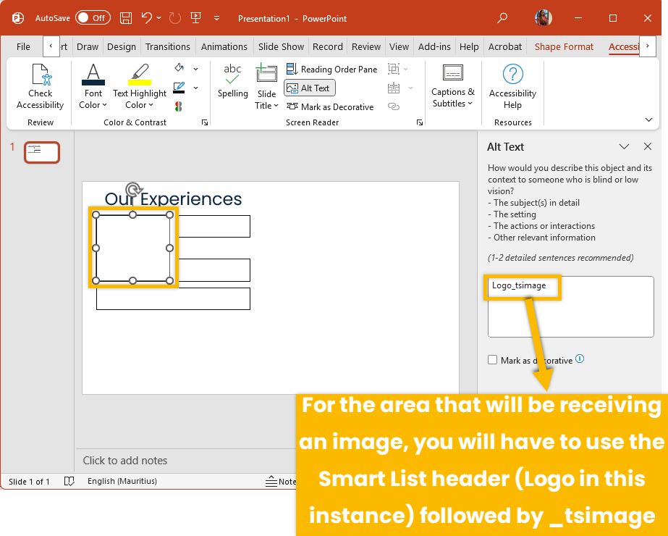The image size is (668, 536).
Task: Check the Mark as decorative checkbox
Action: click(x=493, y=360)
